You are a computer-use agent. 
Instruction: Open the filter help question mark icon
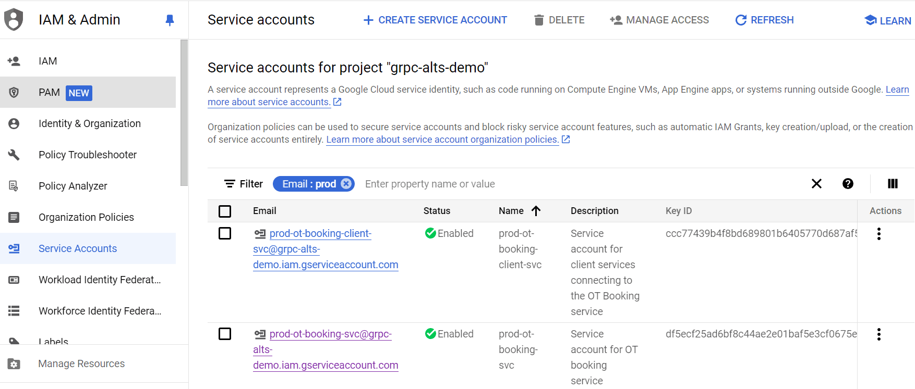pyautogui.click(x=848, y=184)
